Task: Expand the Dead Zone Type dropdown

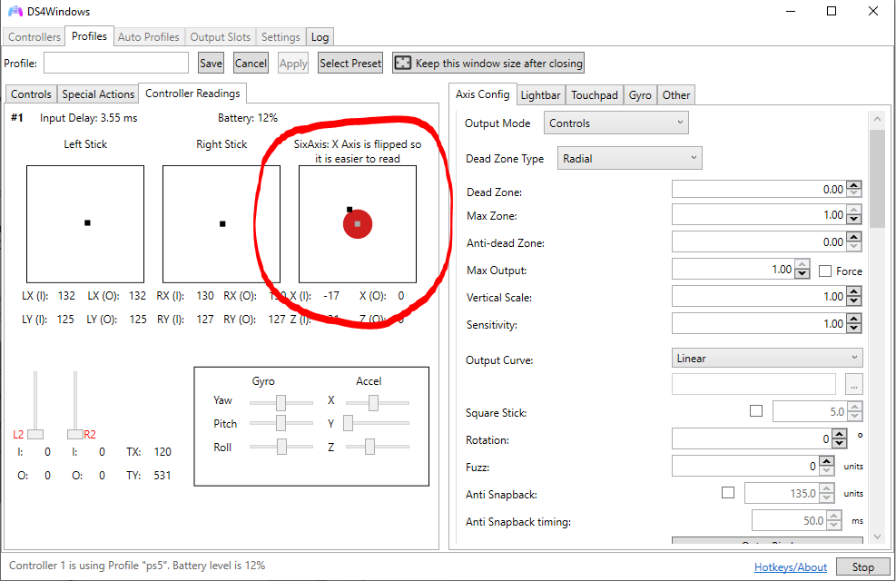Action: [x=629, y=158]
